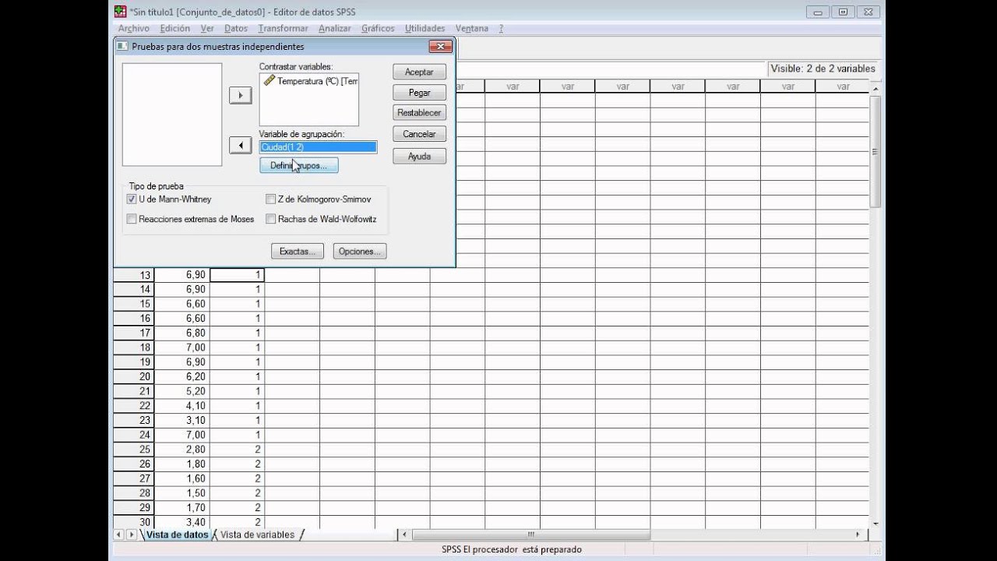
Task: Click temperature cell 3,40 in row 30
Action: (182, 522)
